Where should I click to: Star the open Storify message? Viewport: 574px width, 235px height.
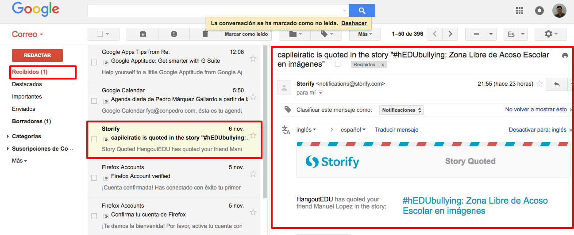click(539, 83)
